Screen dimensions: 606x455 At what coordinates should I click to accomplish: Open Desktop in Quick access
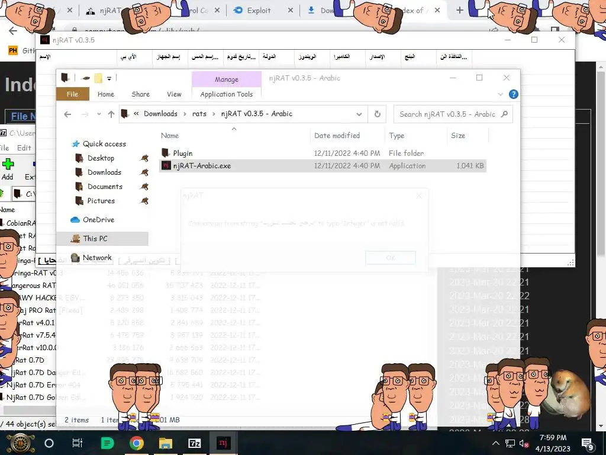pos(101,158)
